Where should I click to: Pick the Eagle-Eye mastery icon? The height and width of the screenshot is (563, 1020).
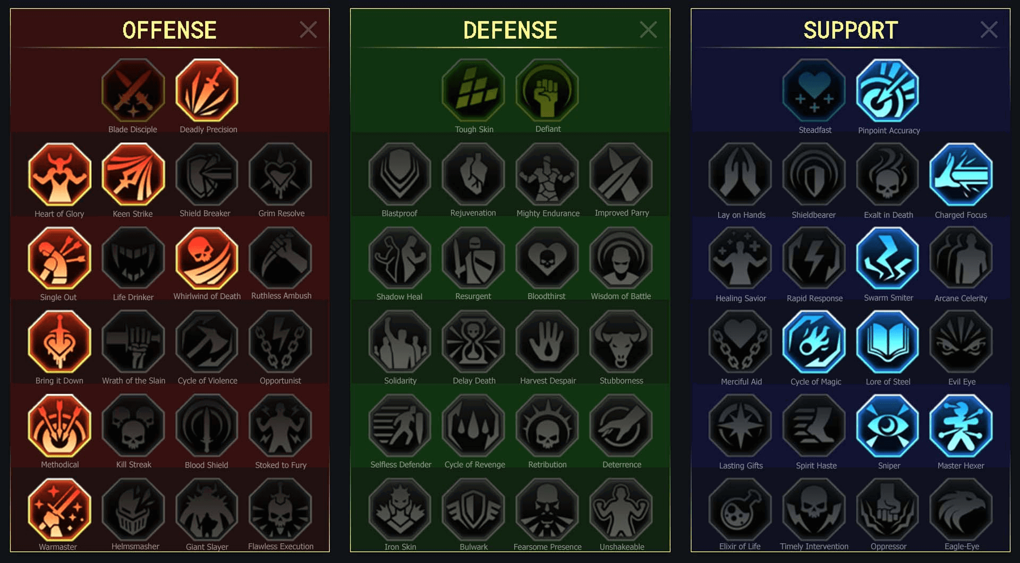pos(961,509)
